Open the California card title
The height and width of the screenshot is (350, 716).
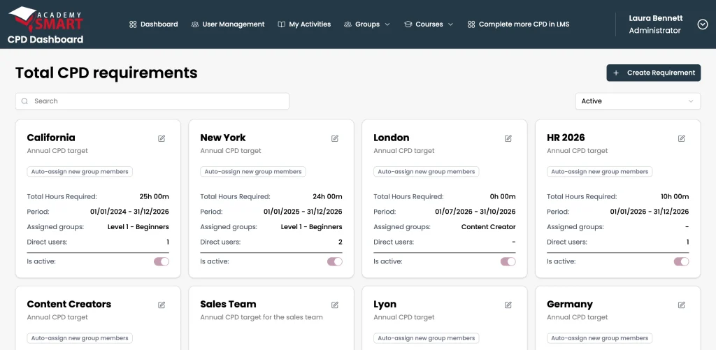pyautogui.click(x=51, y=138)
